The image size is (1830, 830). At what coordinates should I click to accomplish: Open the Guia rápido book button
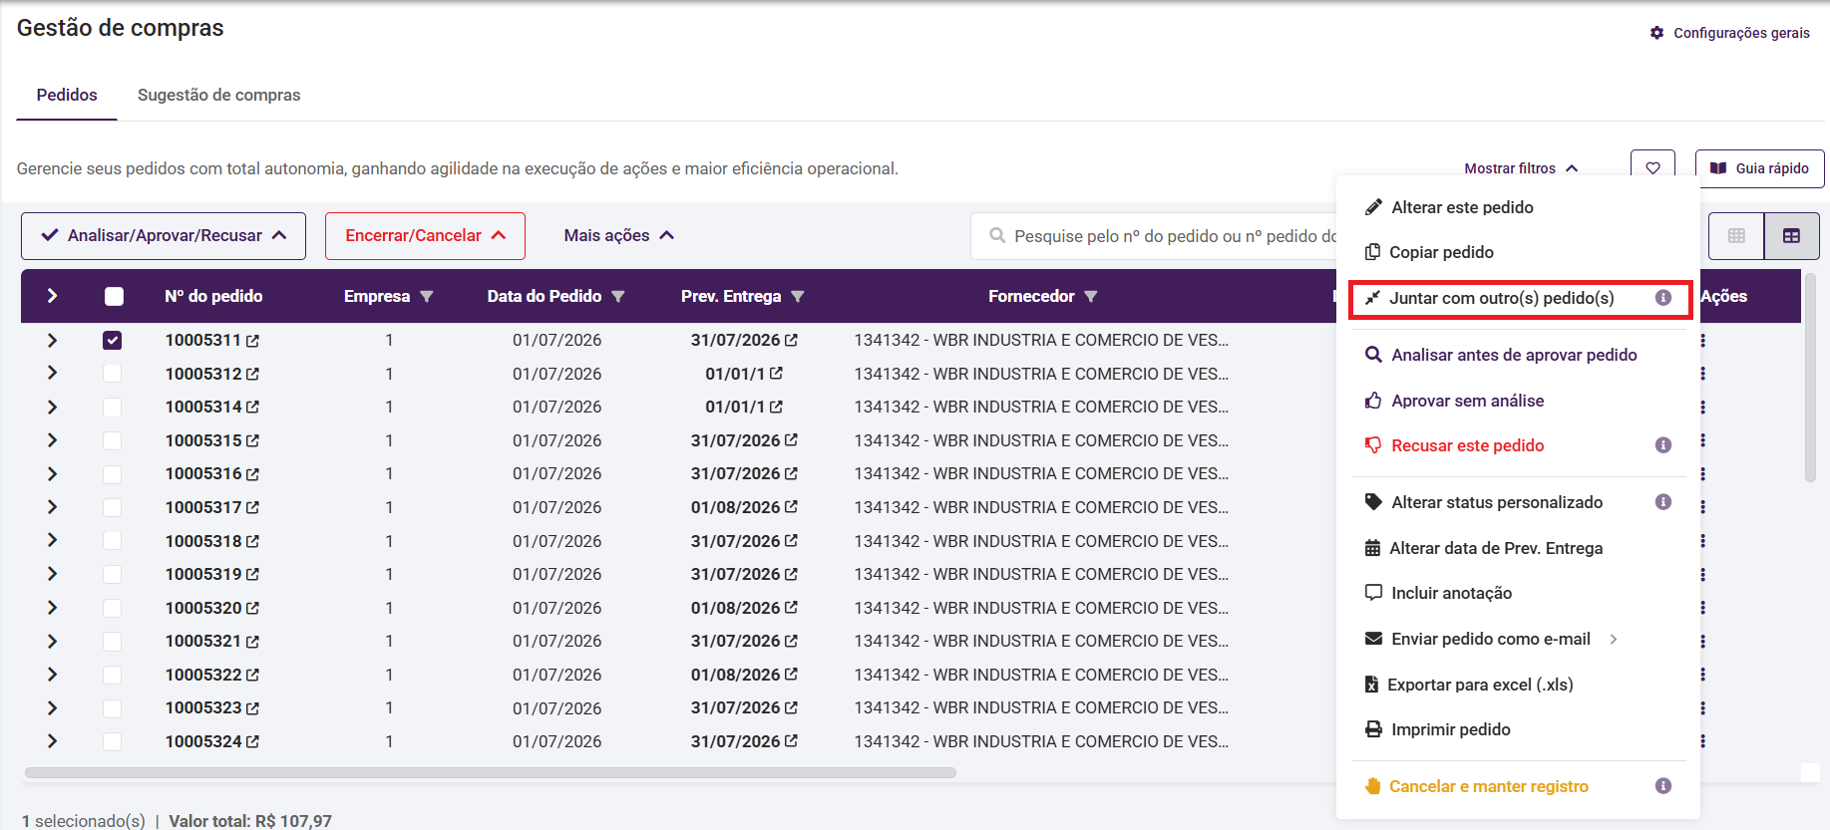[1759, 168]
